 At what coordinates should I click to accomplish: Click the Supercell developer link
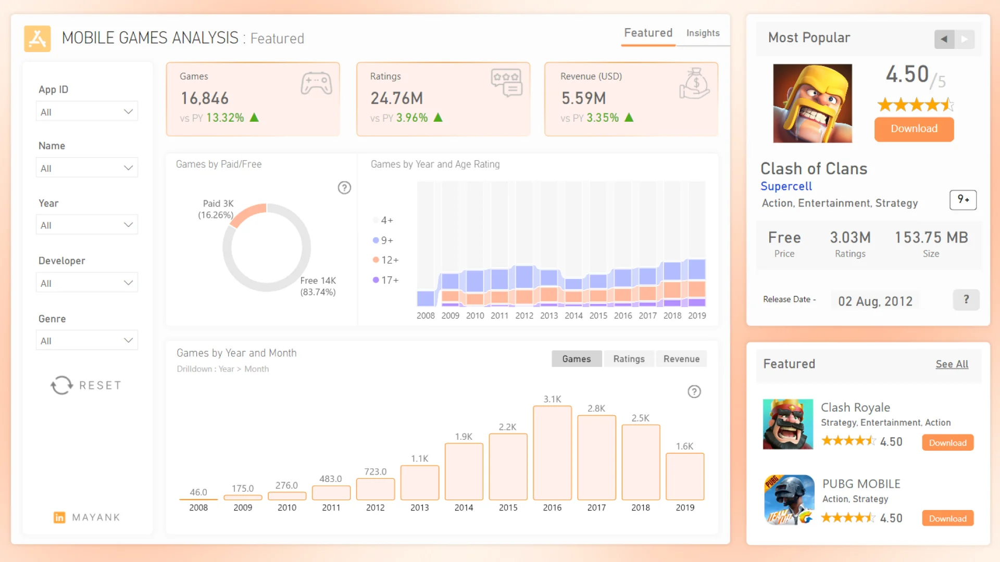[786, 186]
